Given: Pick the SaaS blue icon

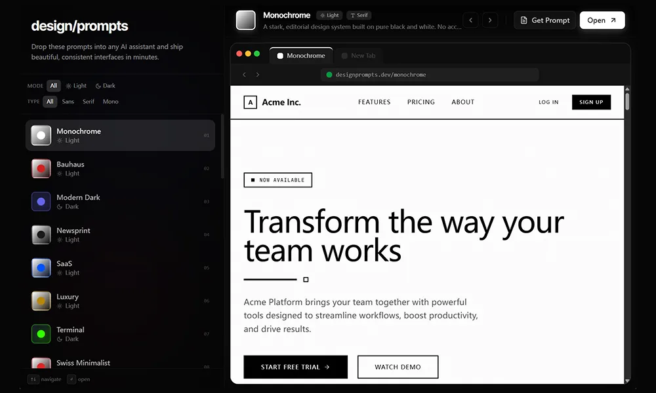Looking at the screenshot, I should (x=41, y=268).
